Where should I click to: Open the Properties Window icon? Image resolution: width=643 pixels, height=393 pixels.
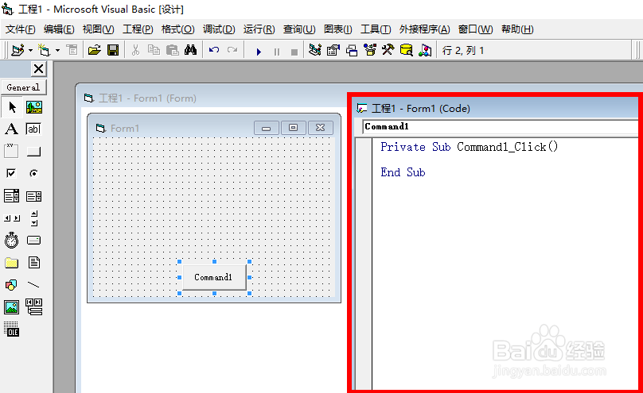tap(333, 50)
